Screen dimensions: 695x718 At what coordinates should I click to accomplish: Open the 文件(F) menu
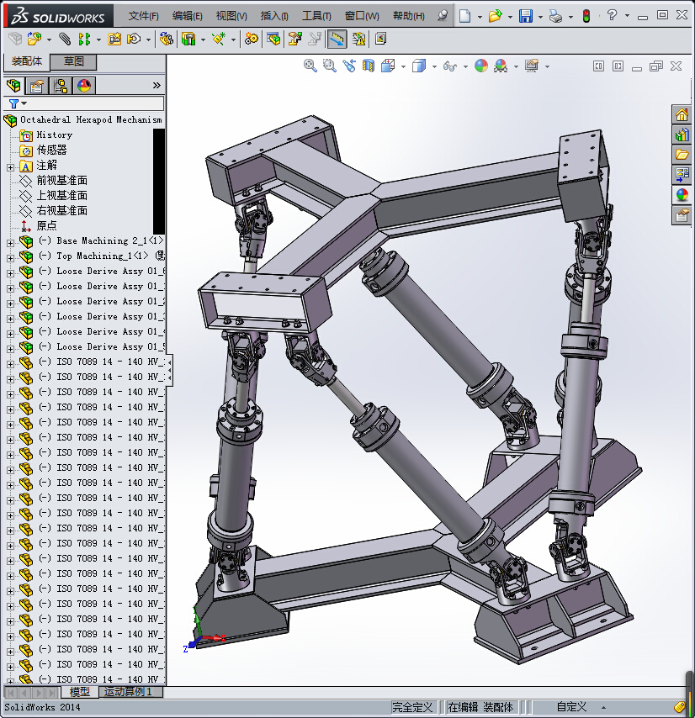coord(143,16)
